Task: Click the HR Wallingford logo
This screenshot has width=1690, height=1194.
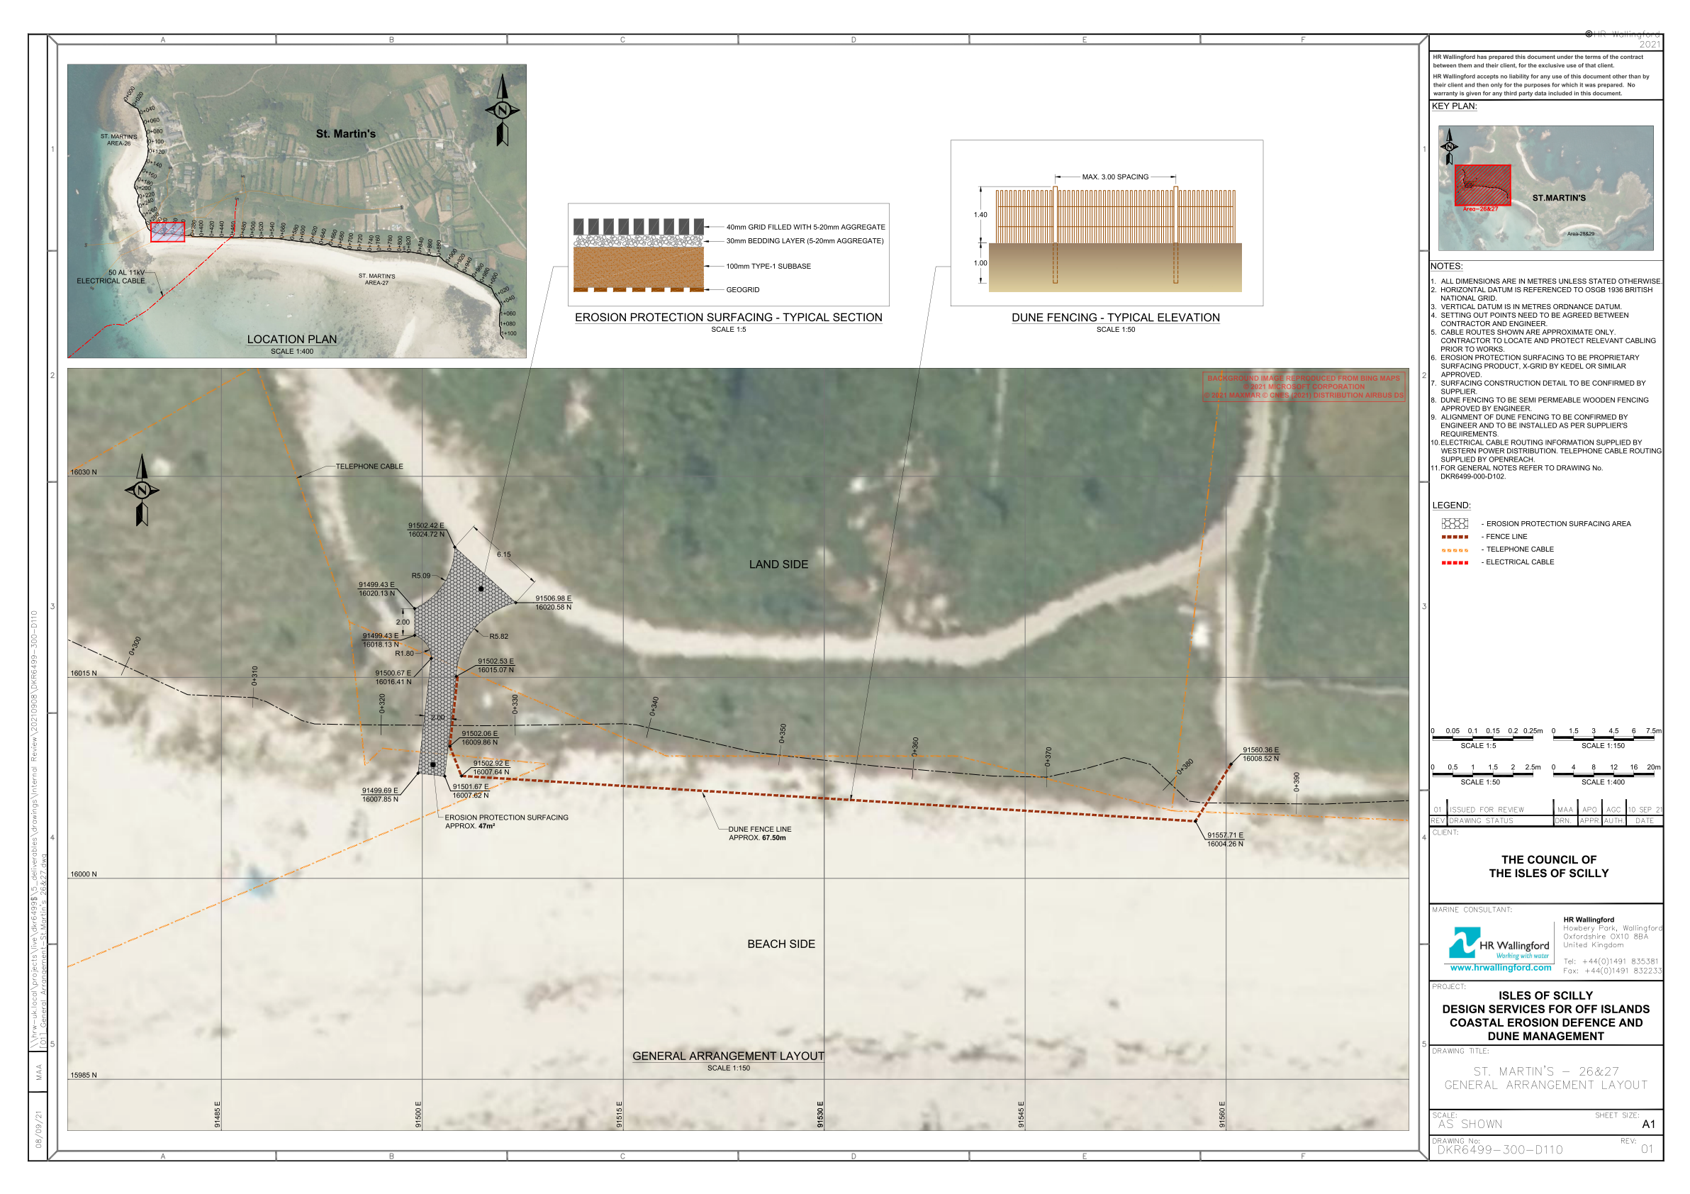Action: click(1499, 944)
